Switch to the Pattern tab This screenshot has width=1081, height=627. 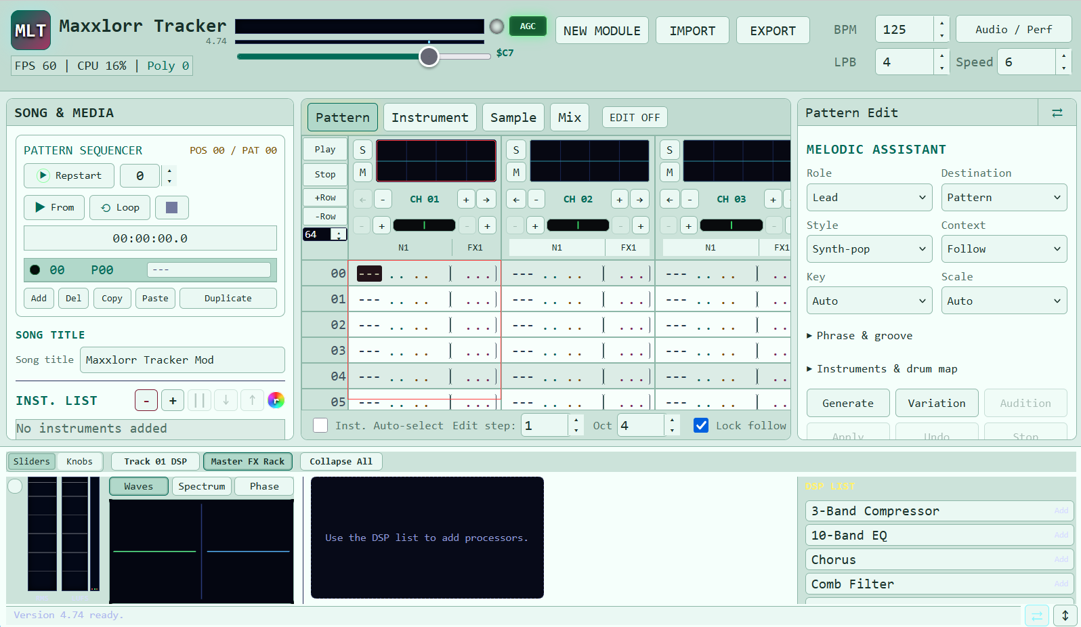tap(343, 117)
